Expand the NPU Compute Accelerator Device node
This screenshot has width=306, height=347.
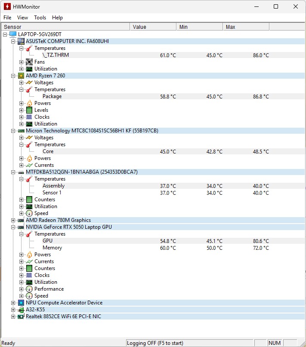pyautogui.click(x=13, y=303)
